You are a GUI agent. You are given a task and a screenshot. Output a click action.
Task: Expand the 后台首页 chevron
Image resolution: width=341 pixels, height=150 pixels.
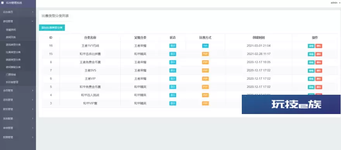(x=33, y=12)
